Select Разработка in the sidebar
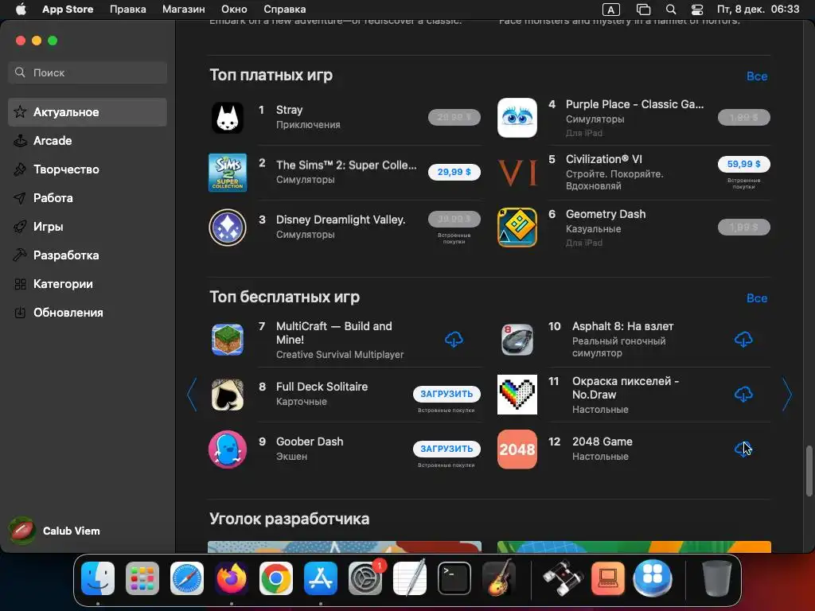Viewport: 815px width, 611px height. pyautogui.click(x=88, y=255)
